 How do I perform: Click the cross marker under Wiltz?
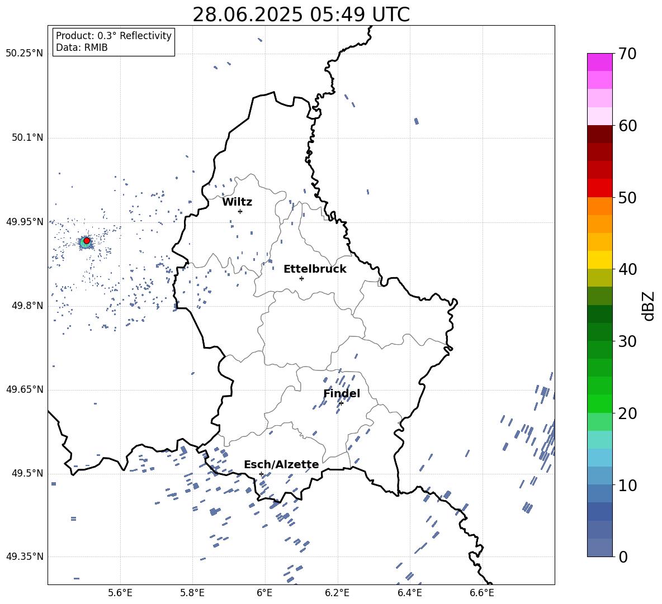240,211
